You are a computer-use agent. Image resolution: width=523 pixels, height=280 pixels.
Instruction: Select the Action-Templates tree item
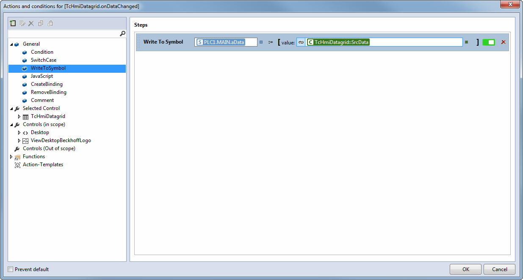[x=43, y=165]
